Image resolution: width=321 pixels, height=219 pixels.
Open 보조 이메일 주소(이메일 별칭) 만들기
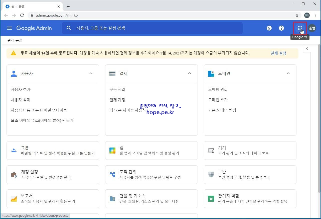tap(42, 120)
